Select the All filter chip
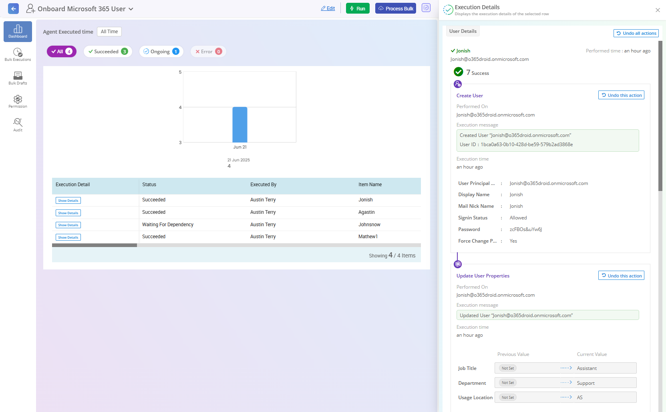The height and width of the screenshot is (412, 666). [x=61, y=52]
